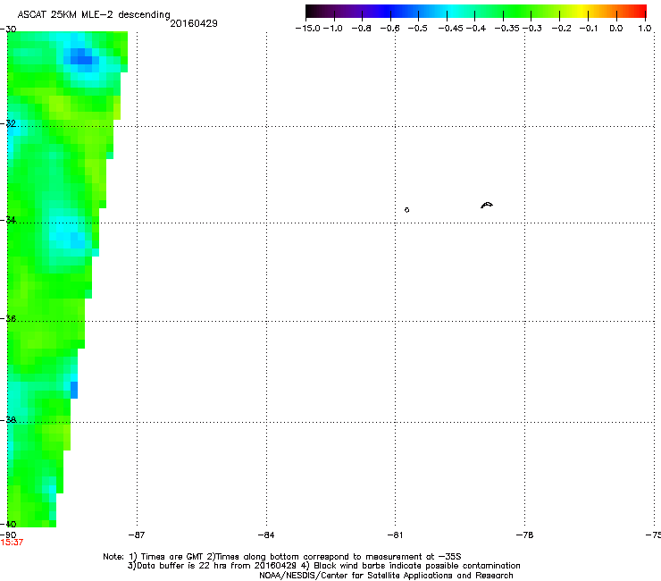Image resolution: width=661 pixels, height=581 pixels.
Task: Click the 0.0 colorbar label
Action: click(x=616, y=29)
